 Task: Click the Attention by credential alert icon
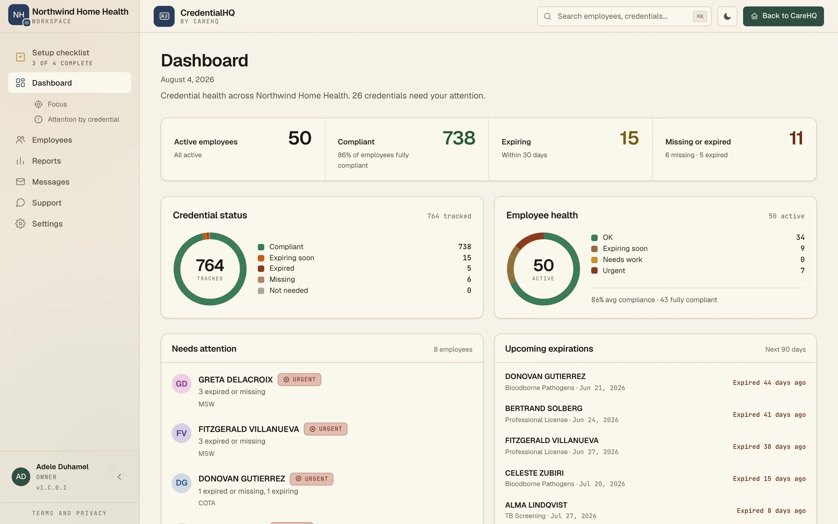(x=39, y=119)
